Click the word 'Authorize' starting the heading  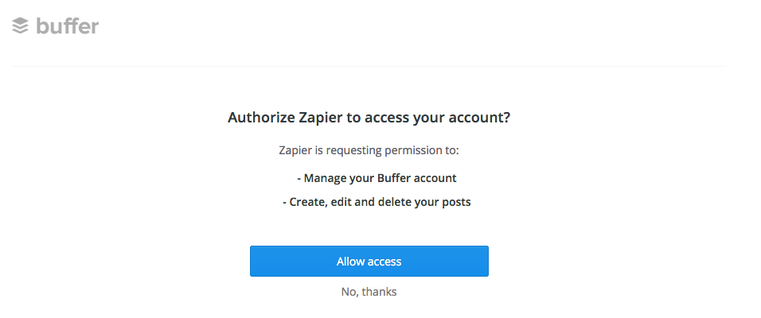coord(260,118)
